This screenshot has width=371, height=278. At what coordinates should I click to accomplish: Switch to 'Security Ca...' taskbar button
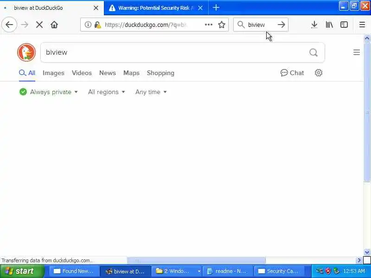pyautogui.click(x=279, y=271)
